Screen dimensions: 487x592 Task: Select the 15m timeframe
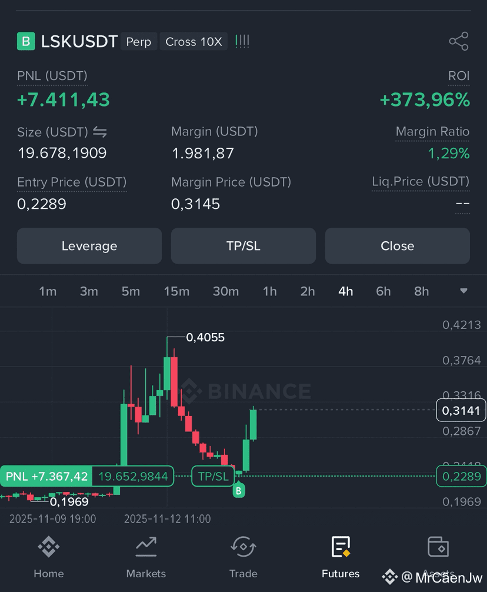tap(176, 291)
